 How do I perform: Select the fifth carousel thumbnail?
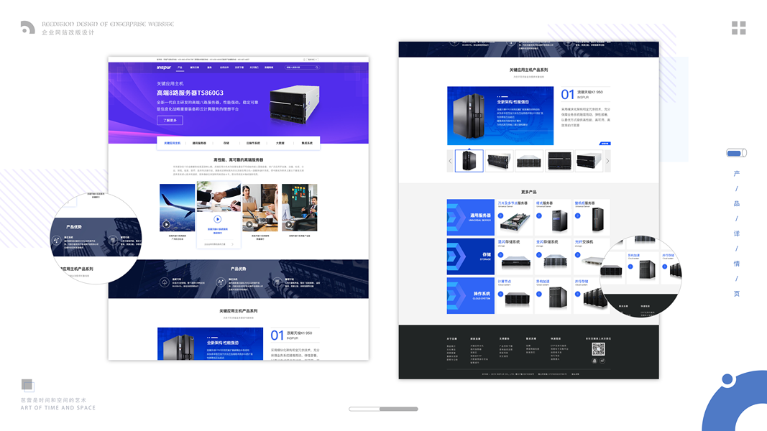589,161
